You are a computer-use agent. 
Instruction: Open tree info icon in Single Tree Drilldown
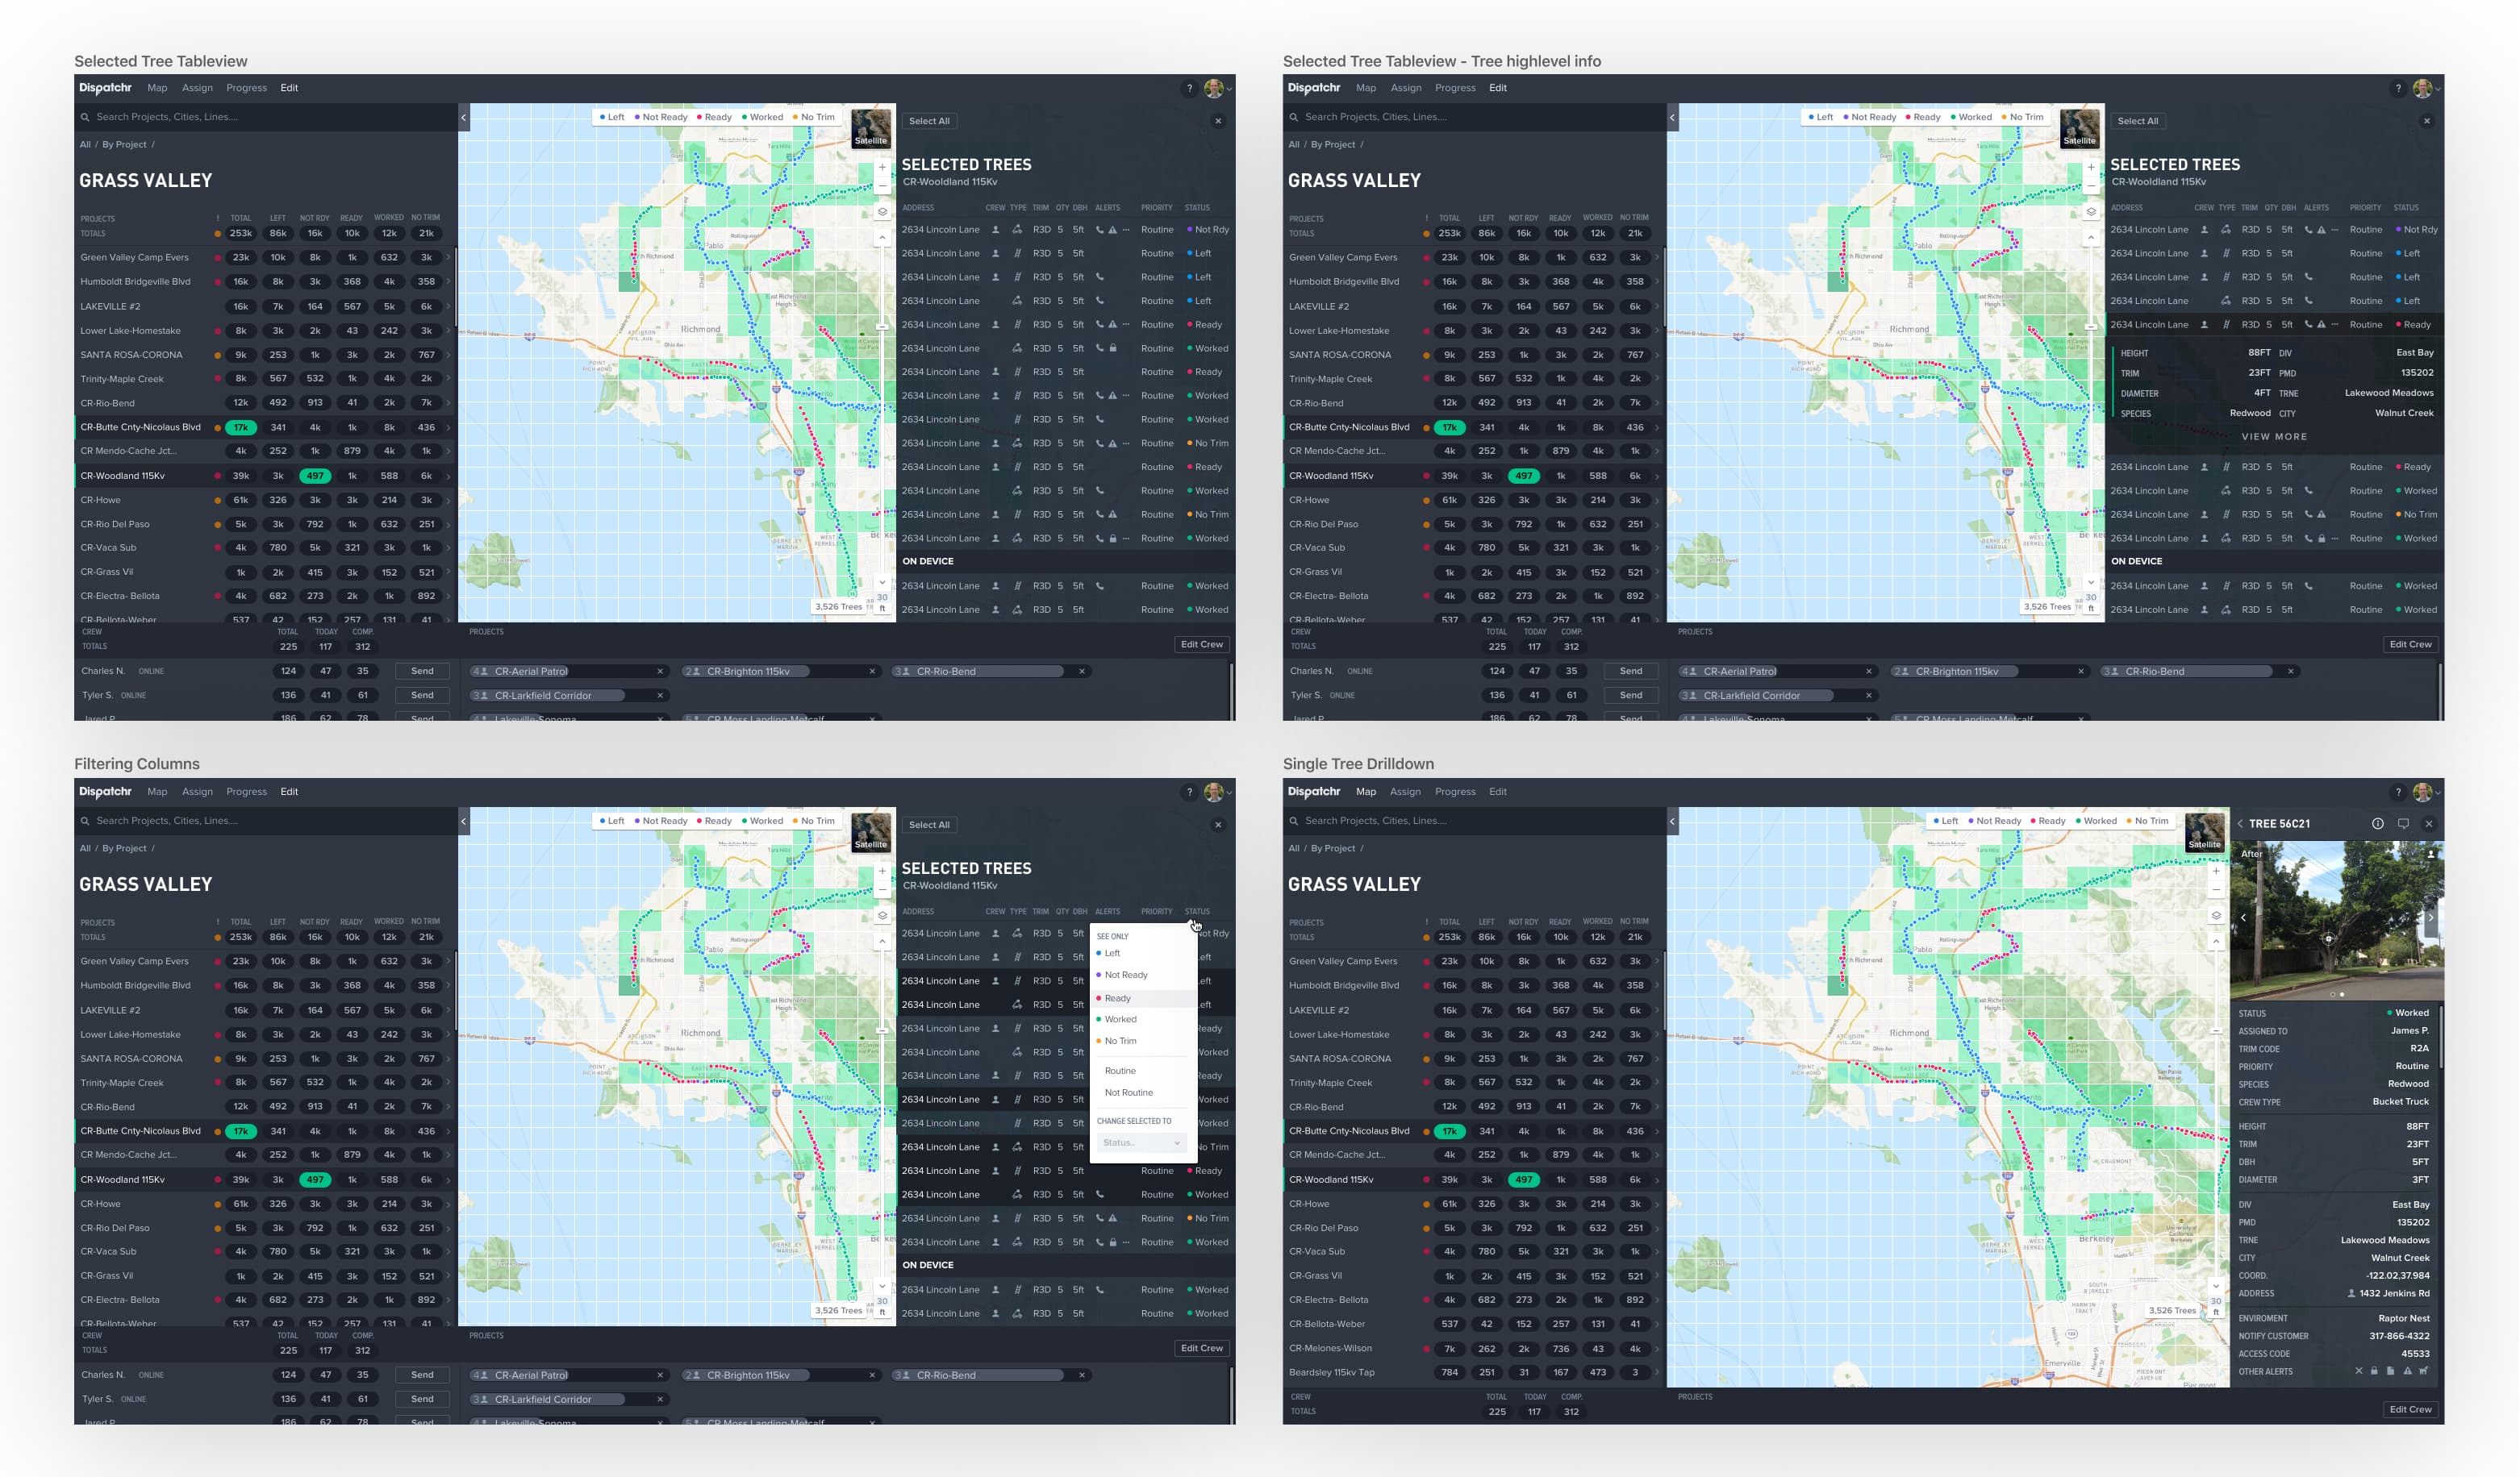2377,823
